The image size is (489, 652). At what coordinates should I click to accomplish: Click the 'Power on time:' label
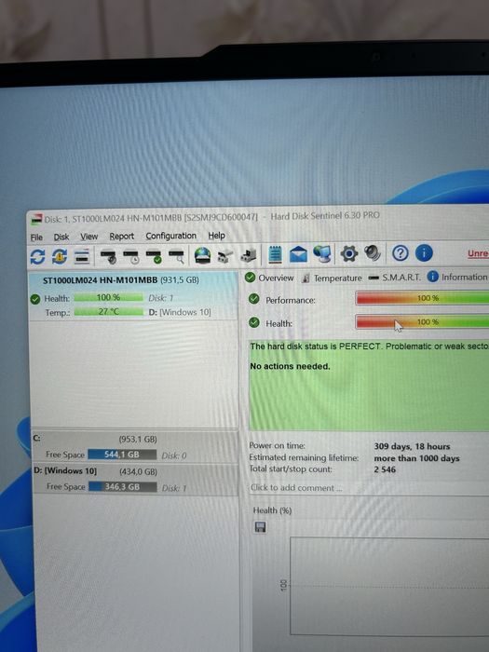click(277, 445)
